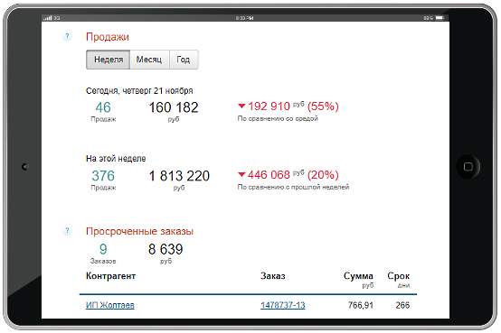501x333 pixels.
Task: Click the Срок column header
Action: pos(399,276)
